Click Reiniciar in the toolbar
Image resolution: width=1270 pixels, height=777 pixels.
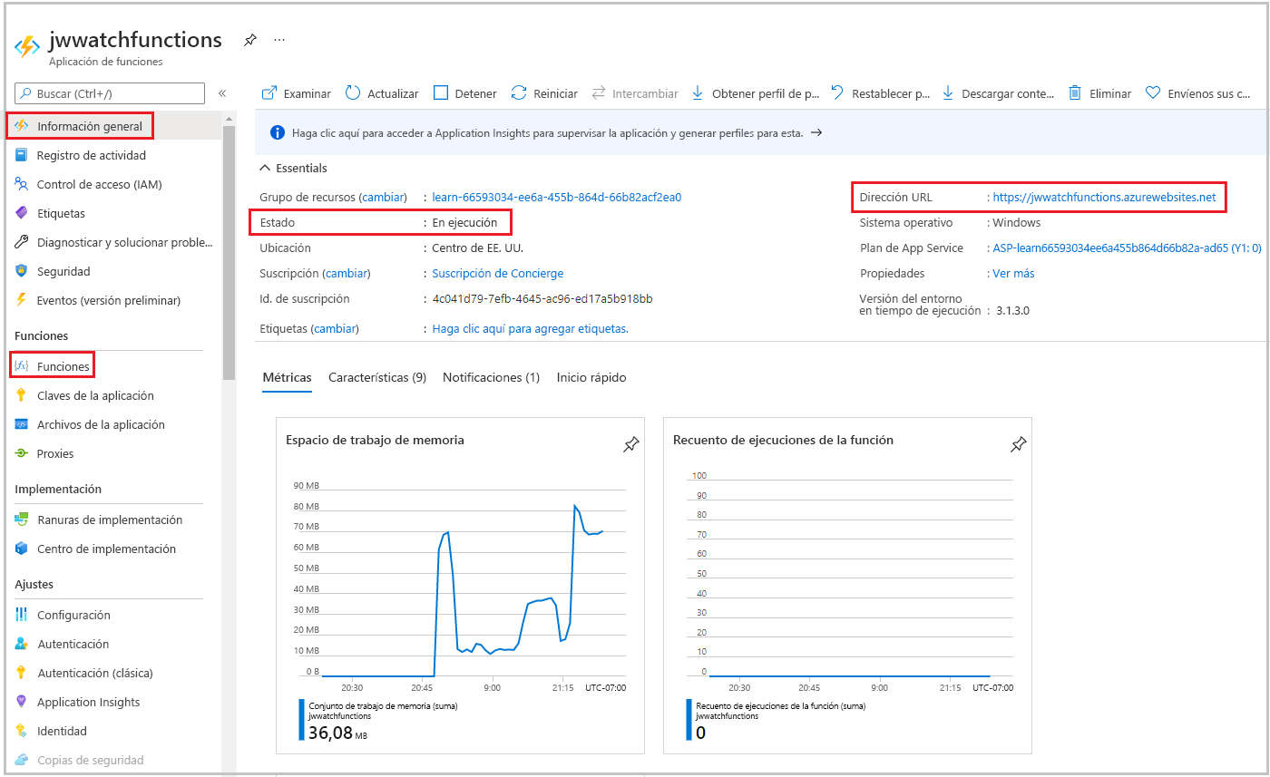tap(544, 93)
